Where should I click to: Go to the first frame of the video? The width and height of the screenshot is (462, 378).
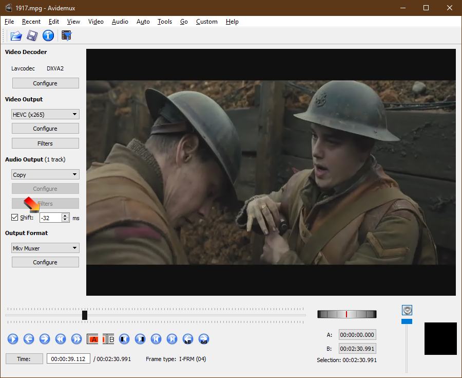(x=156, y=339)
